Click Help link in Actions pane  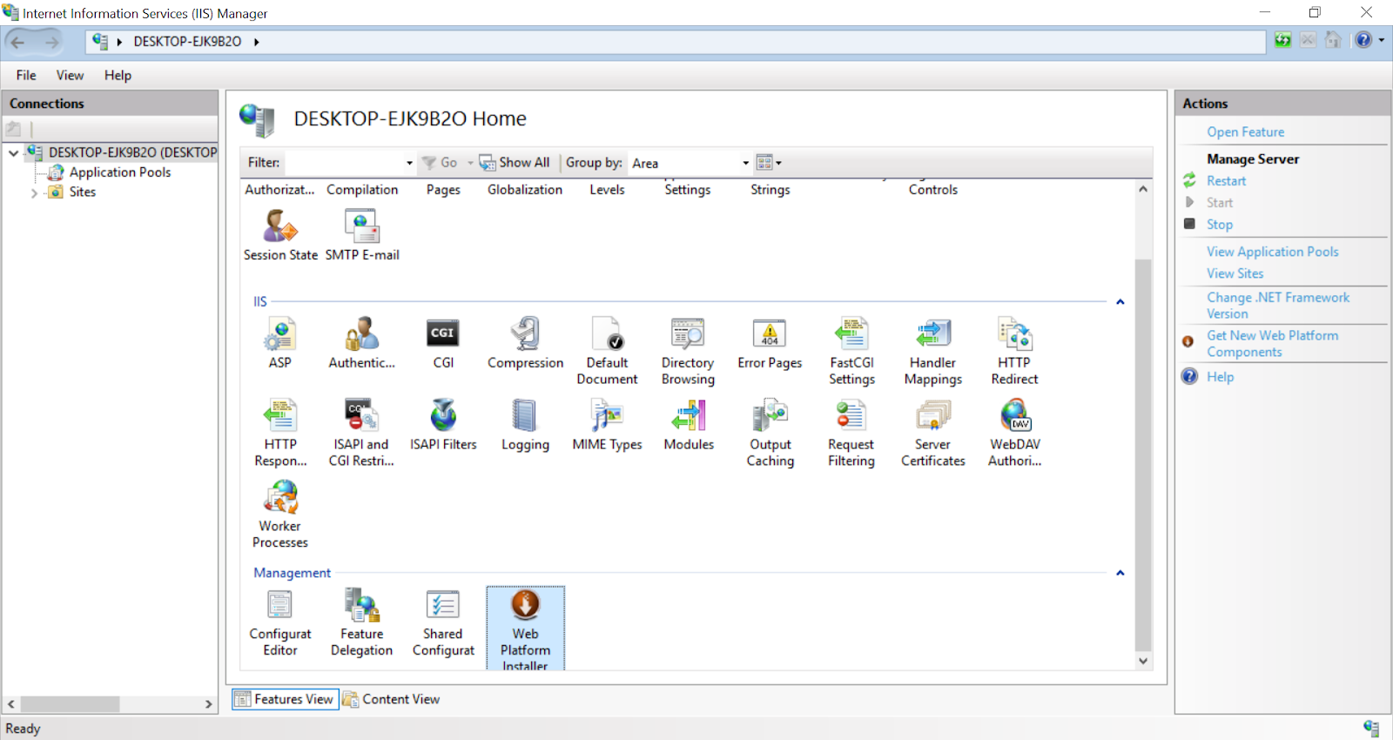coord(1220,377)
